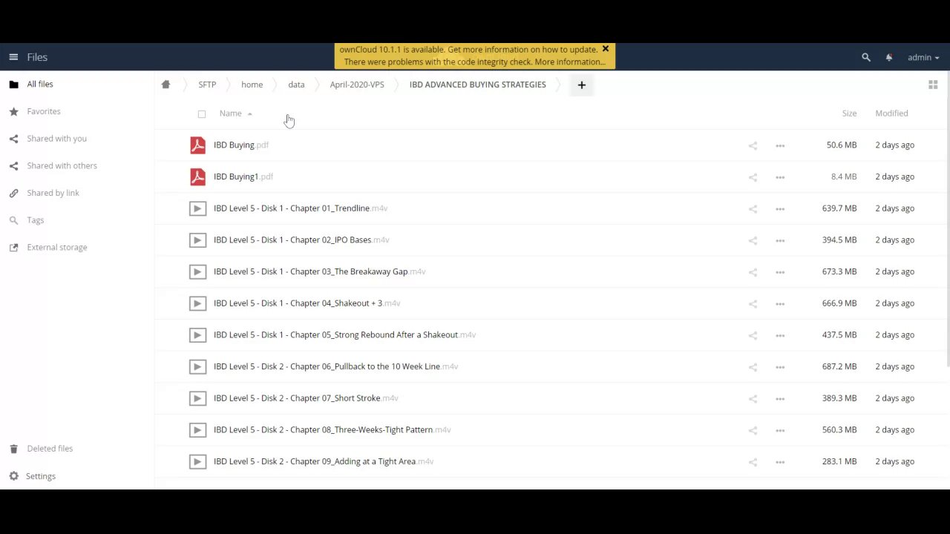Share the IBD Buying1.pdf file

click(x=753, y=177)
